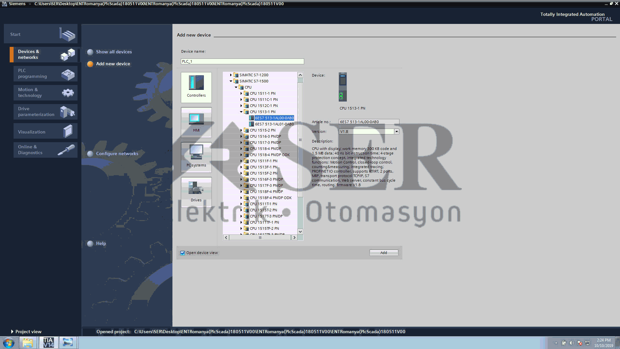This screenshot has width=620, height=349.
Task: Collapse the CPU 1513-1 PN node
Action: click(x=241, y=112)
